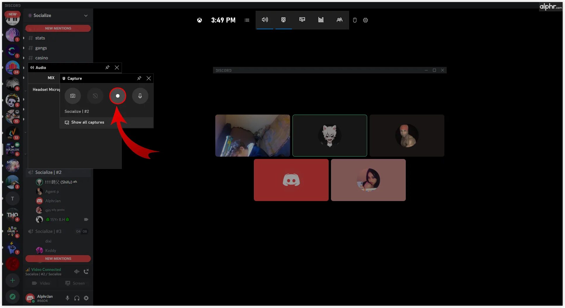
Task: Select the MIX tab in Audio widget
Action: [51, 78]
